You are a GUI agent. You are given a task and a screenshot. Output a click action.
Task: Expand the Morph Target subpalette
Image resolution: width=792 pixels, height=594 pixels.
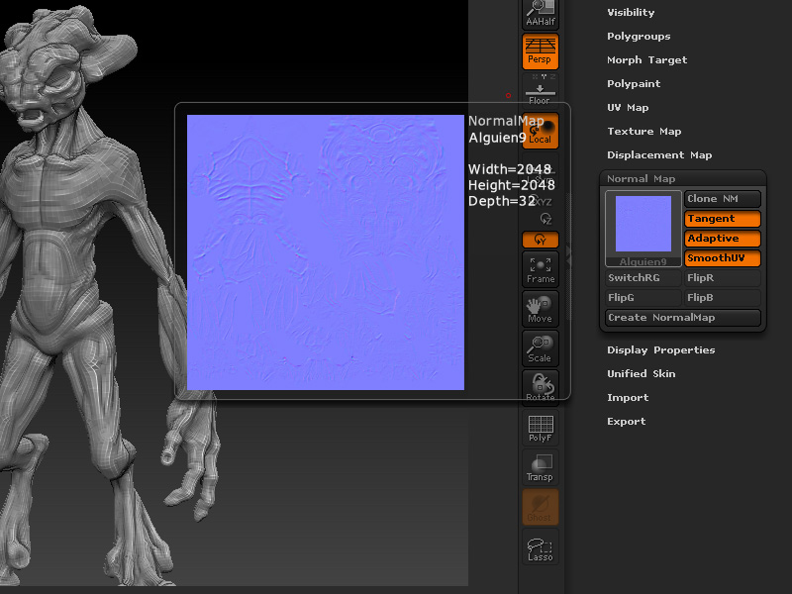(x=647, y=60)
